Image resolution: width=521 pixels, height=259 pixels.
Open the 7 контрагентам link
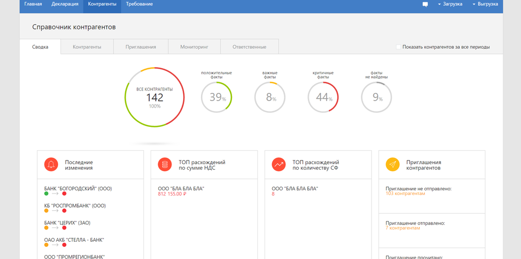tap(403, 228)
